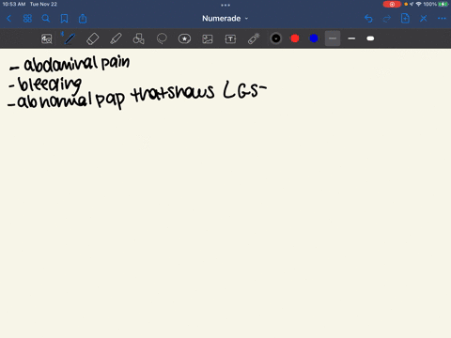Select the zoom window tool
451x338 pixels.
coord(47,38)
